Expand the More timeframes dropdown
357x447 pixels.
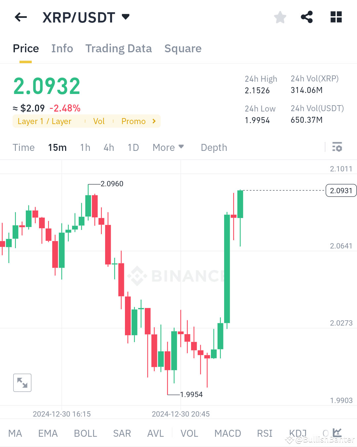pos(168,147)
